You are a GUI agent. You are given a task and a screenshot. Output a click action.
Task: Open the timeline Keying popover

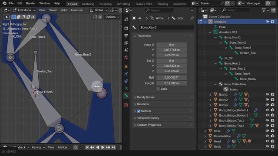(x=38, y=147)
